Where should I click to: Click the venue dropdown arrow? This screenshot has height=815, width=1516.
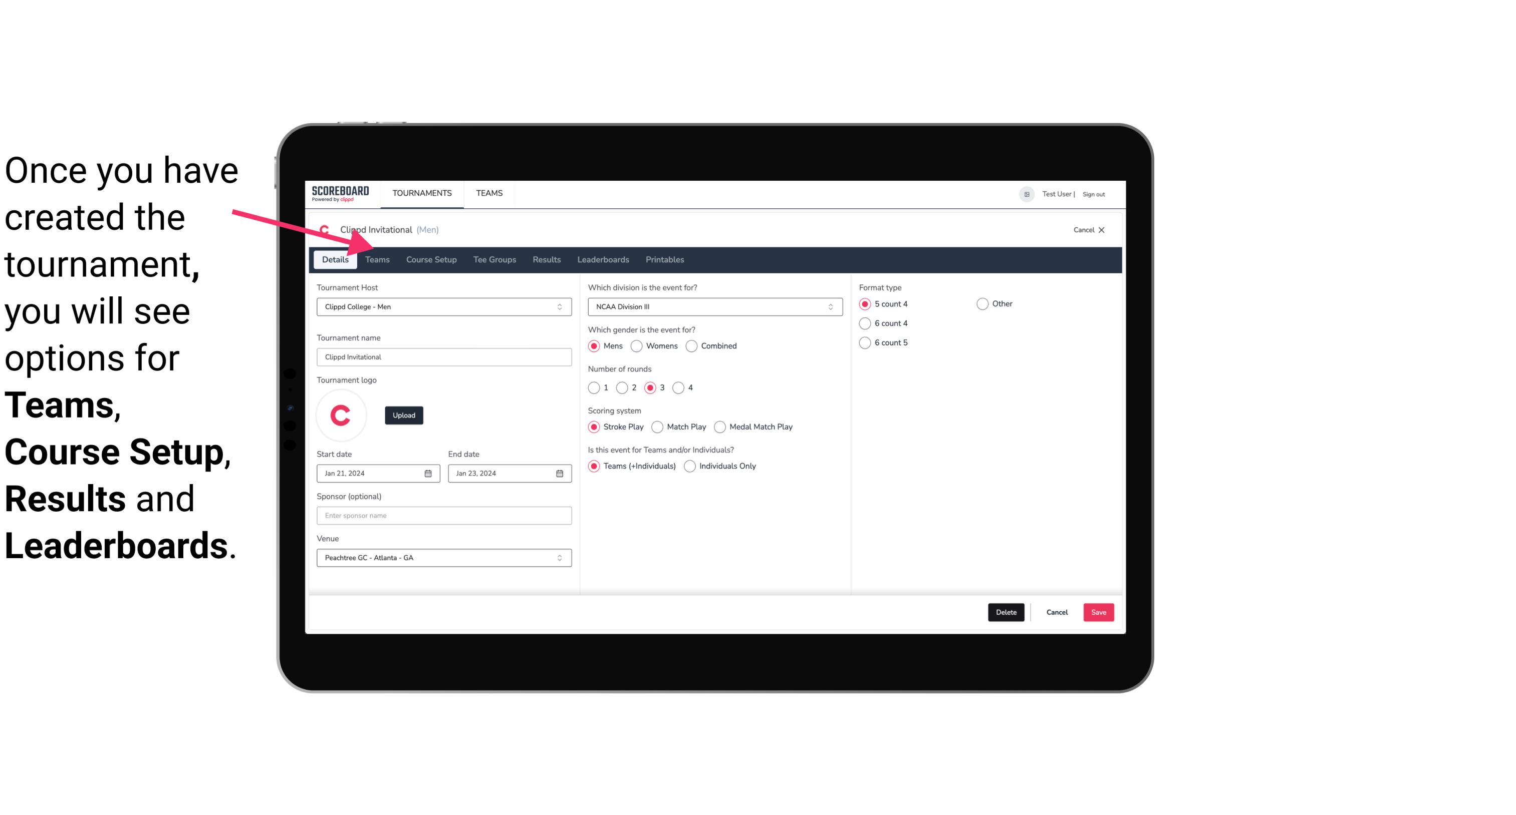point(561,557)
